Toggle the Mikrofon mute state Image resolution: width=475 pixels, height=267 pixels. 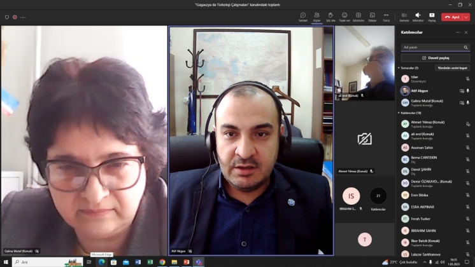click(418, 16)
